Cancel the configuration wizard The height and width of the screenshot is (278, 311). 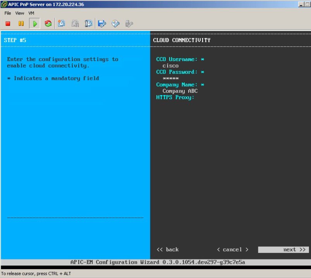point(232,250)
